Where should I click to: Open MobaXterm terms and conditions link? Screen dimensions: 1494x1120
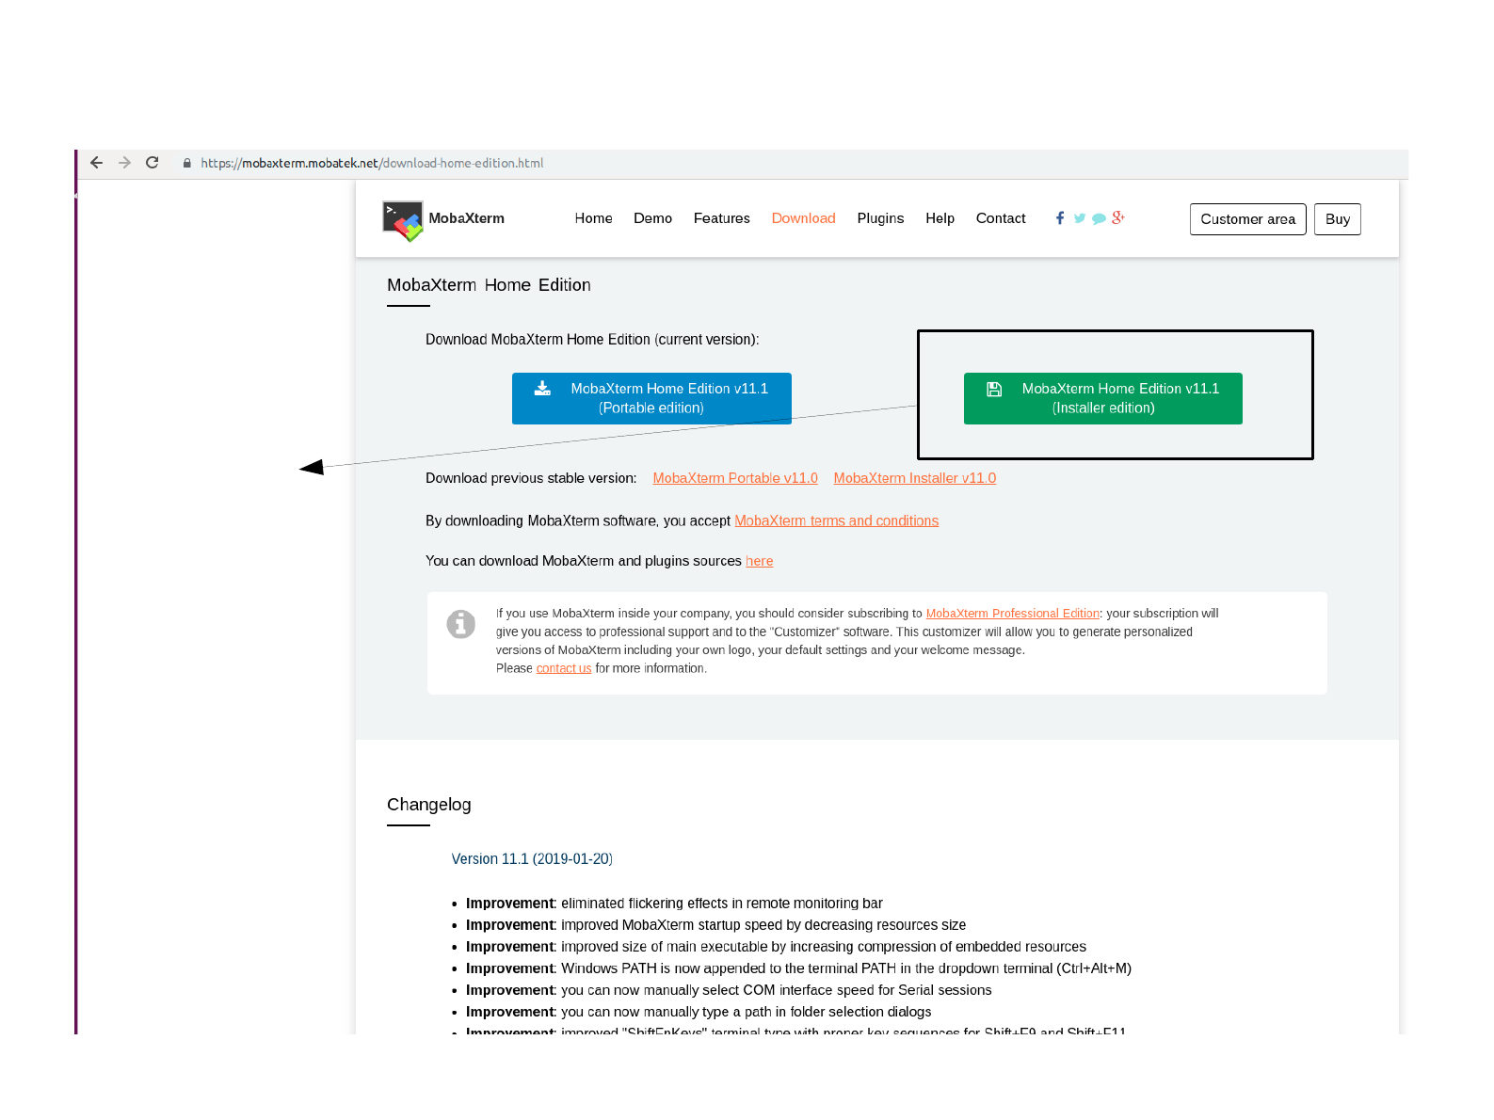(836, 520)
